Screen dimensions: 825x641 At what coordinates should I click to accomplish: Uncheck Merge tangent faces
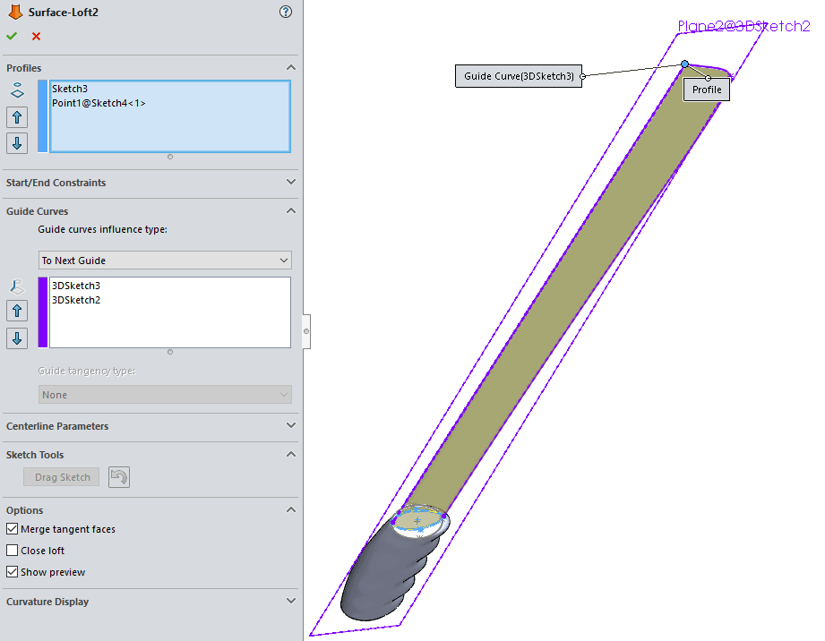(13, 529)
